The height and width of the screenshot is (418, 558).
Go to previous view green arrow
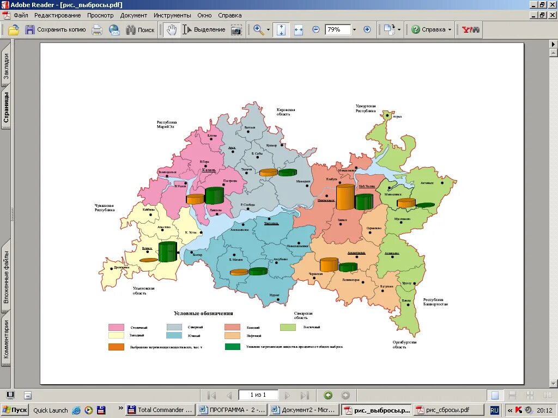pos(328,395)
